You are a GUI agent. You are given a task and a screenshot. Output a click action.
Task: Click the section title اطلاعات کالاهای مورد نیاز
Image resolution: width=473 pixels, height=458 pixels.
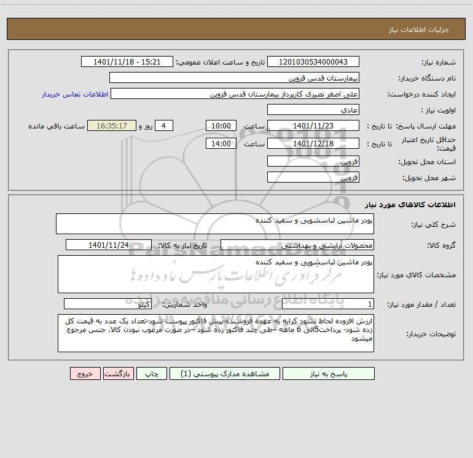click(x=410, y=204)
